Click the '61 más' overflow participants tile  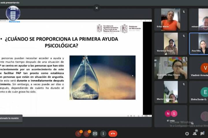tap(170, 116)
